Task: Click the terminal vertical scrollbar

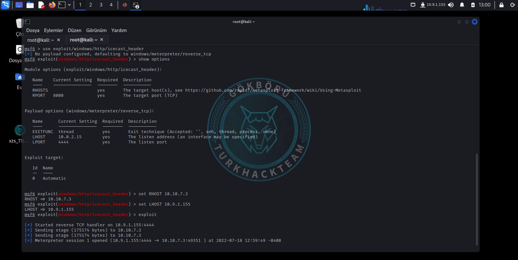Action: pyautogui.click(x=477, y=199)
